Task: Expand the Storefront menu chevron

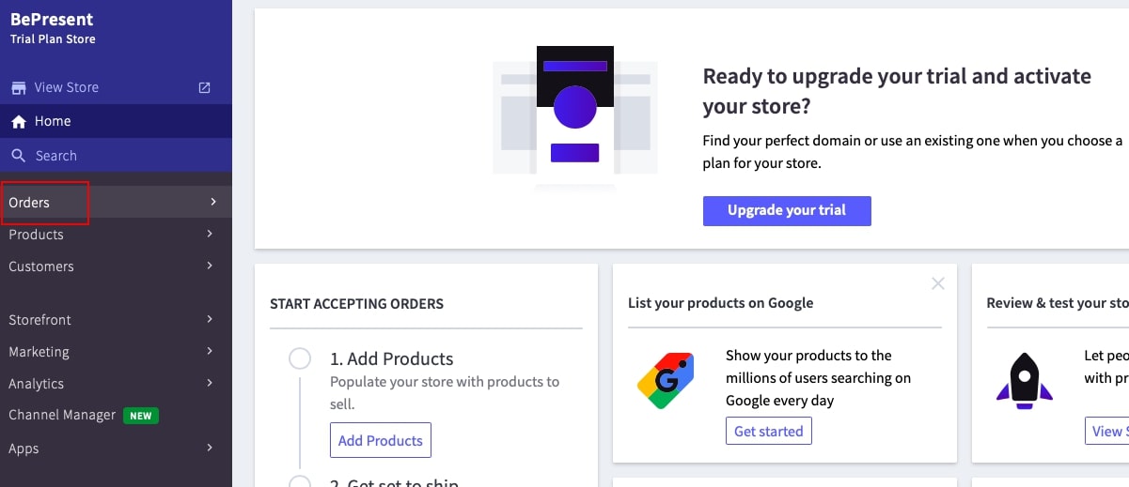Action: (x=210, y=320)
